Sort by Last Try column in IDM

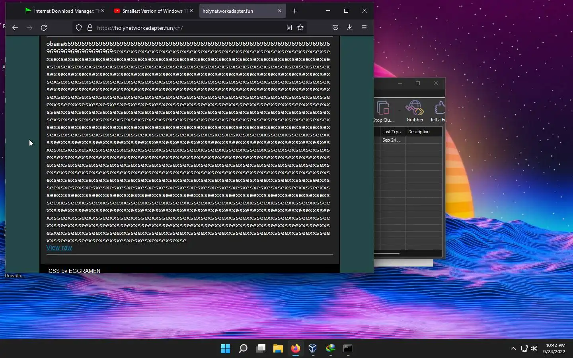393,132
